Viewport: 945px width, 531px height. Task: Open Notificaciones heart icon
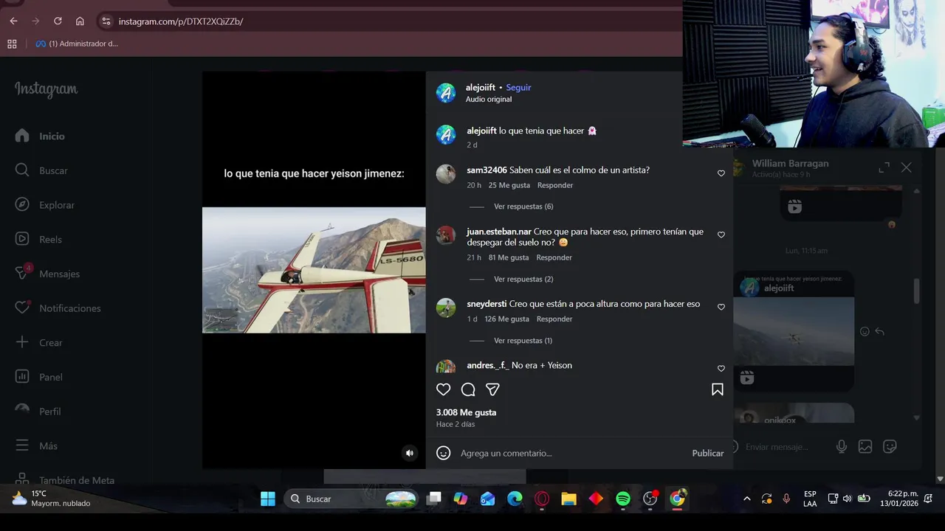point(22,308)
